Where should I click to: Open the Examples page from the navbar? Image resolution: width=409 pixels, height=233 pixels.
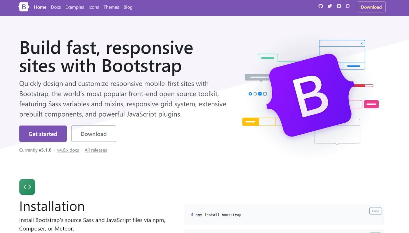74,7
